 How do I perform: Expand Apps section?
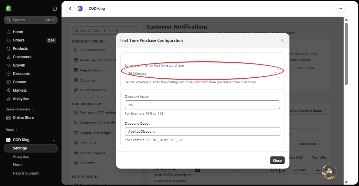coord(12,130)
